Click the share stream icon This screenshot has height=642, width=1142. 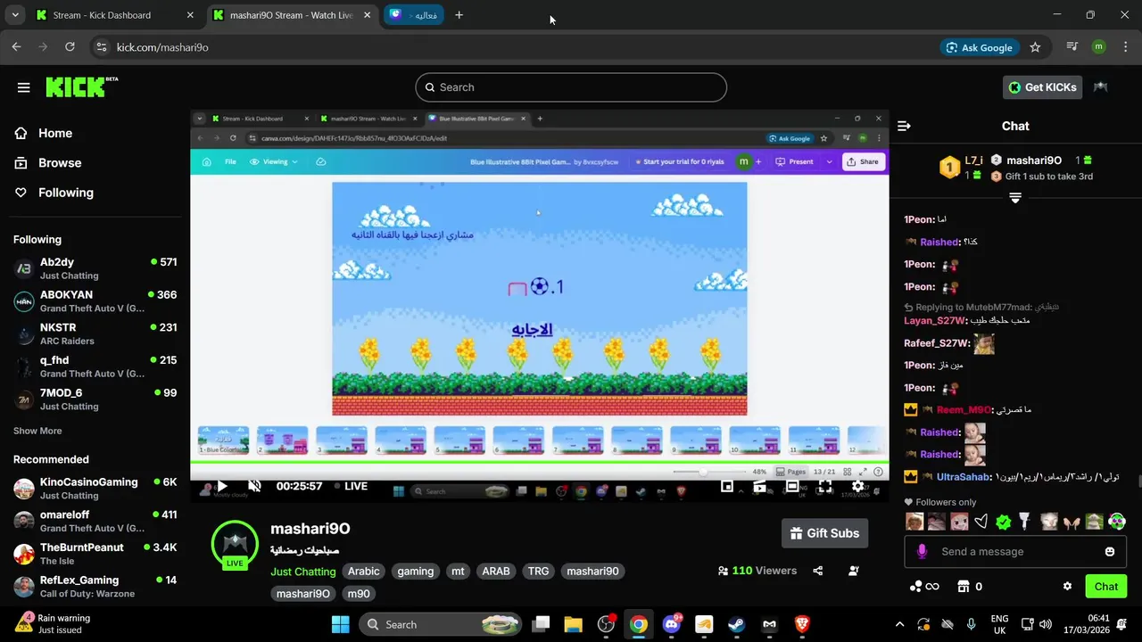pos(818,571)
